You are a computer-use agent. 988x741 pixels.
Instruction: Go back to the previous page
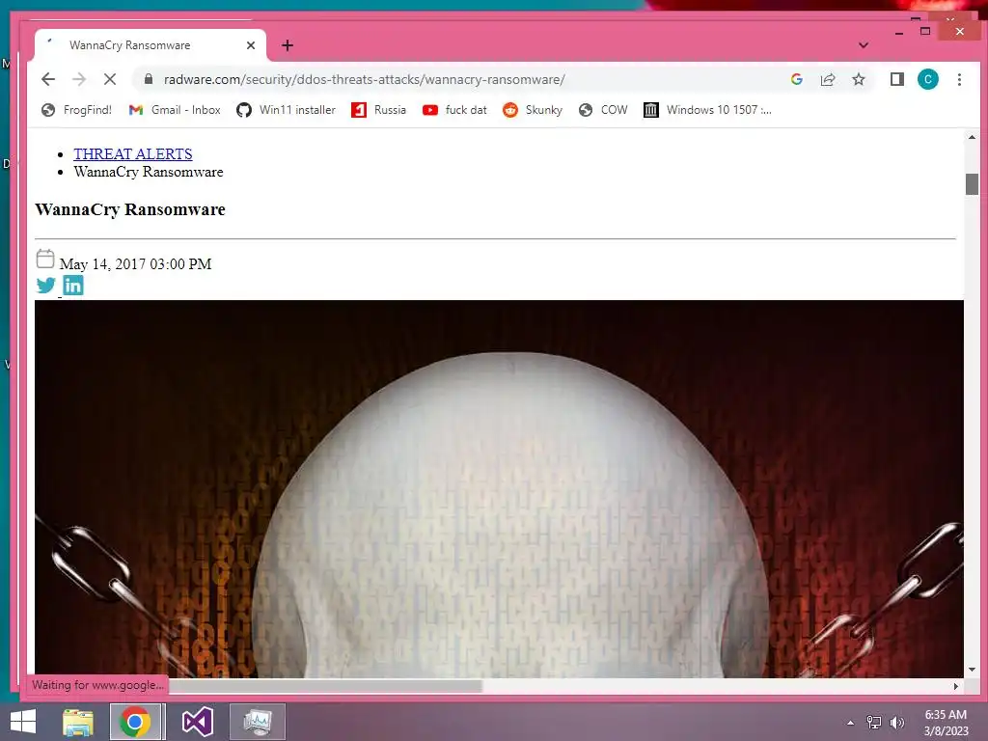point(48,79)
